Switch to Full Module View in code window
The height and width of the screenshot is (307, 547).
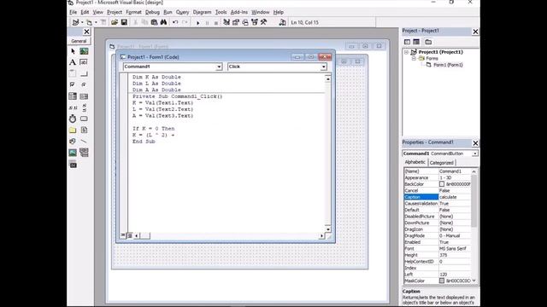click(x=130, y=235)
